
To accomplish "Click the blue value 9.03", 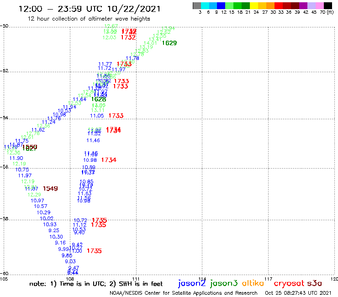I will click(x=70, y=261).
